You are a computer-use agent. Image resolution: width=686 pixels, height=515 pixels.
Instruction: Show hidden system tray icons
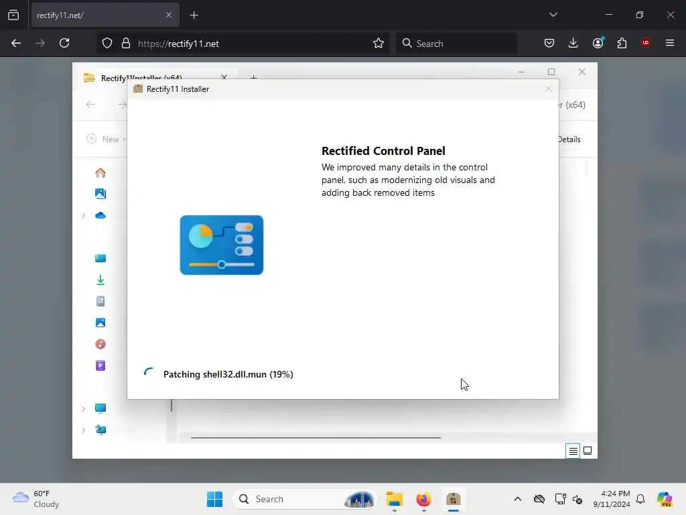coord(518,499)
